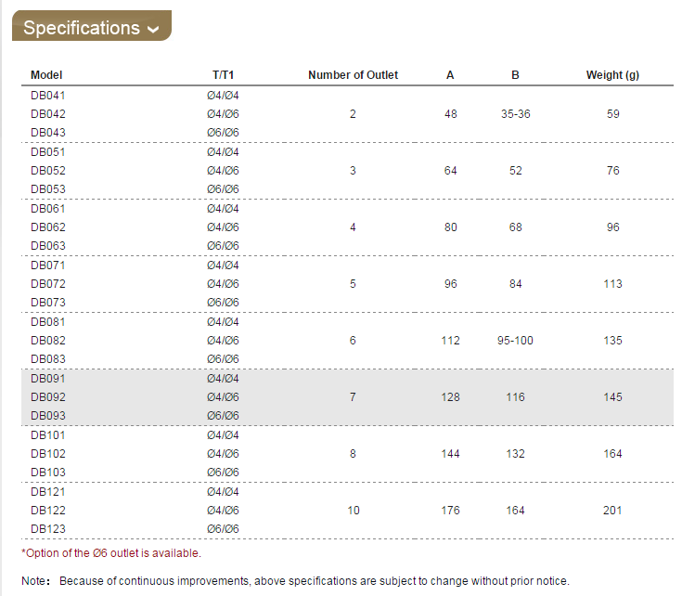Viewport: 682px width, 596px height.
Task: Click the chevron arrow beside Specifications
Action: point(153,30)
